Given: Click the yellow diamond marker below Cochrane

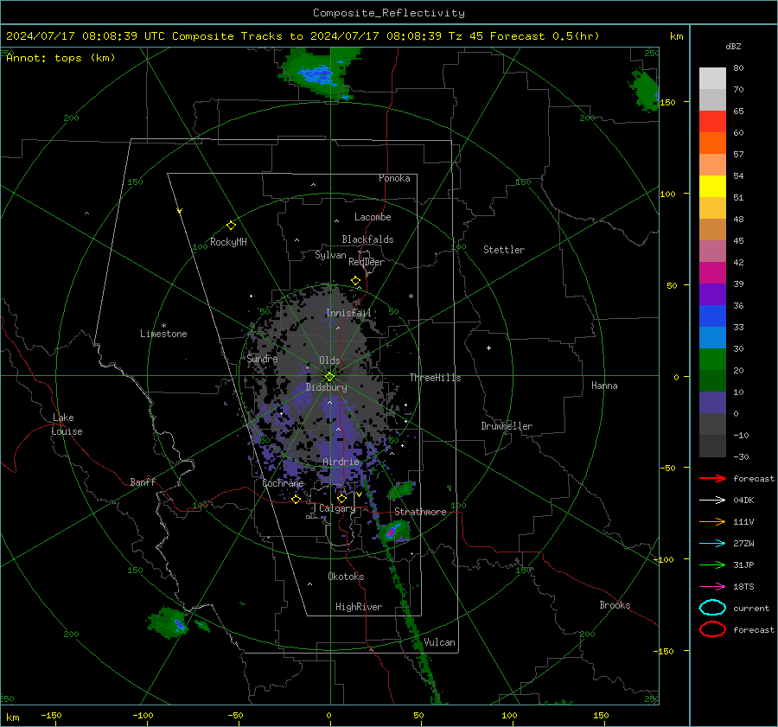Looking at the screenshot, I should [296, 500].
